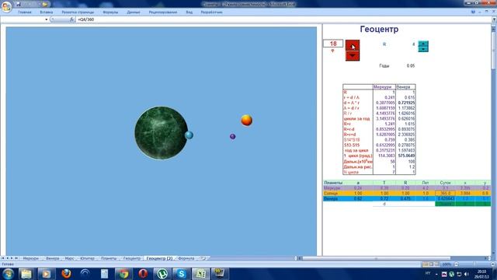The height and width of the screenshot is (280, 497).
Task: Switch to the Юпитер sheet tab
Action: [87, 258]
